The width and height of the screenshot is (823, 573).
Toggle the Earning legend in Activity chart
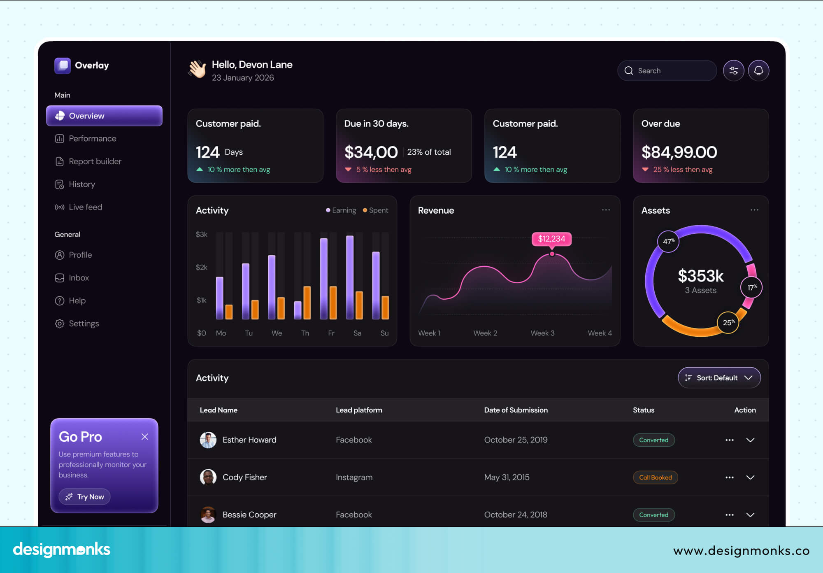pos(341,210)
